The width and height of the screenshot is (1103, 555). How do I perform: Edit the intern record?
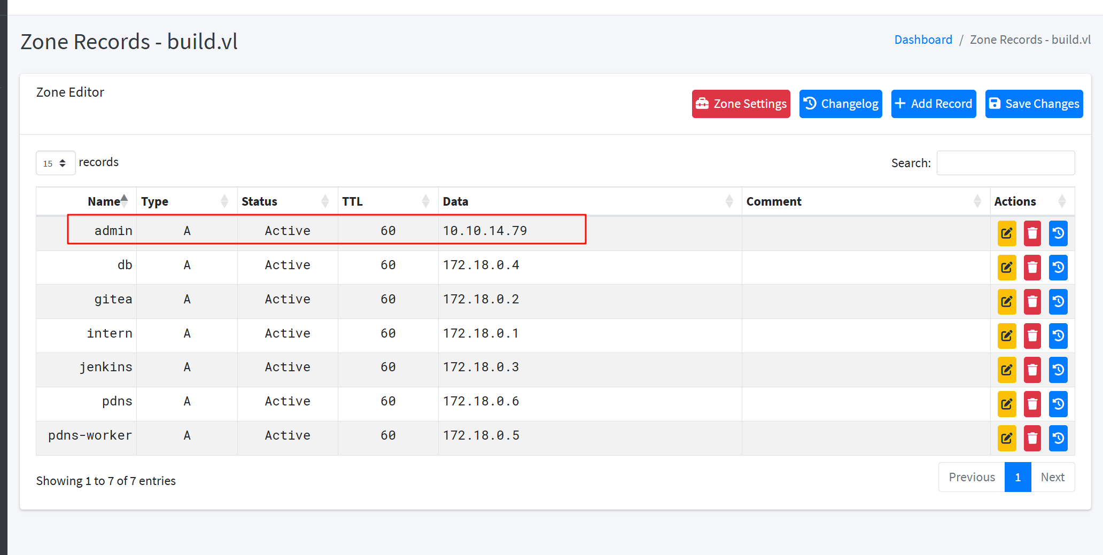1006,336
